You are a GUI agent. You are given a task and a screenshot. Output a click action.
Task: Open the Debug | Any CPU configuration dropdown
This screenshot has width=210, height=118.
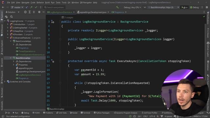tap(132, 7)
